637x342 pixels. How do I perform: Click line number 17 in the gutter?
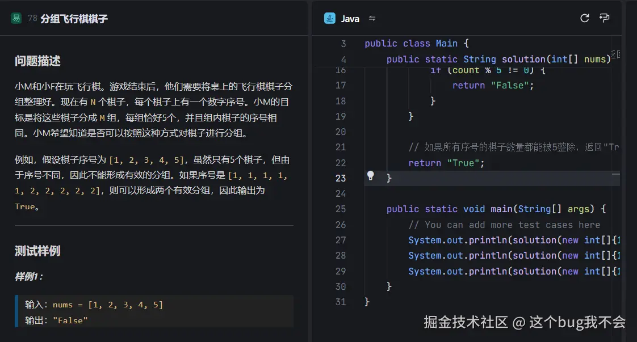coord(341,85)
